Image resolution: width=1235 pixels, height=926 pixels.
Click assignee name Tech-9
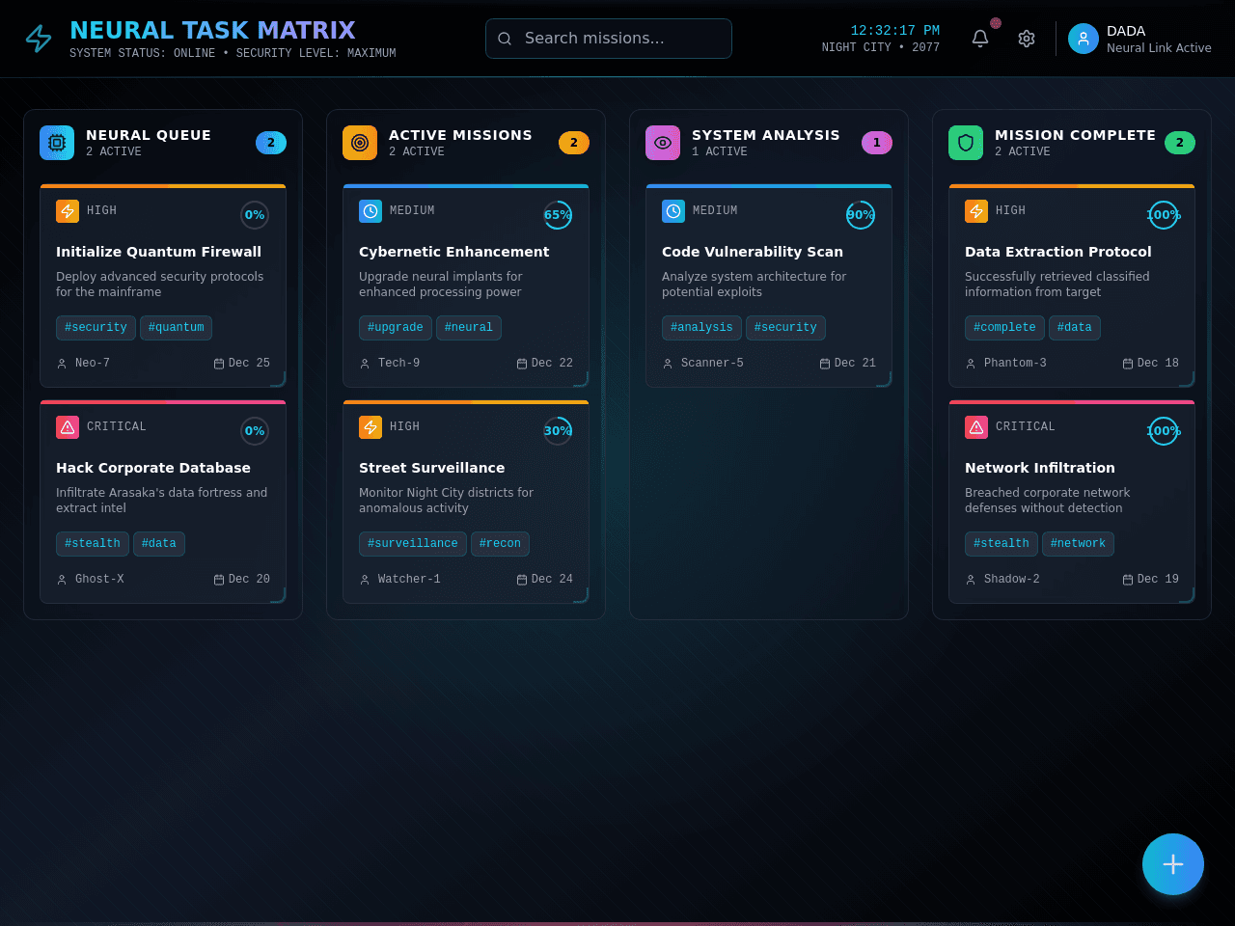398,364
